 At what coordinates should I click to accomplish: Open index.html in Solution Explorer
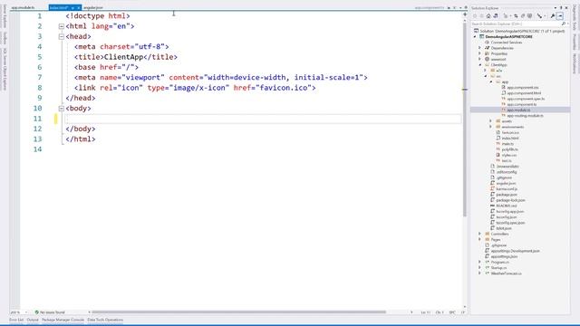pos(510,139)
